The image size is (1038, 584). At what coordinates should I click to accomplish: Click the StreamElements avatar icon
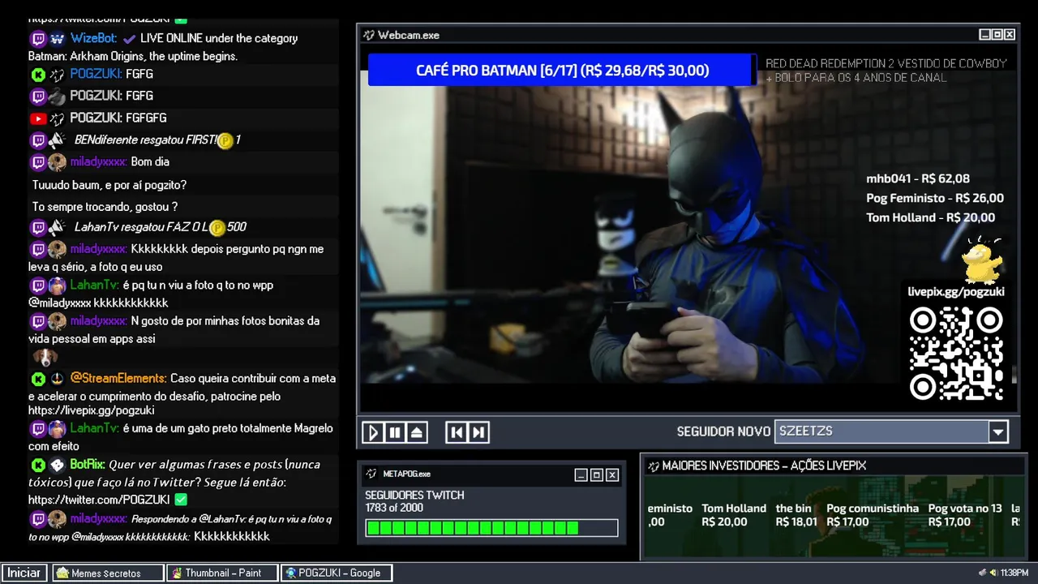point(57,379)
